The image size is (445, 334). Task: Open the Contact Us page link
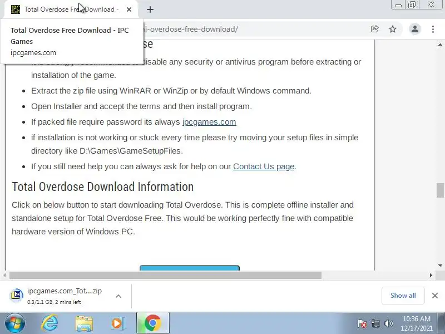click(x=264, y=166)
